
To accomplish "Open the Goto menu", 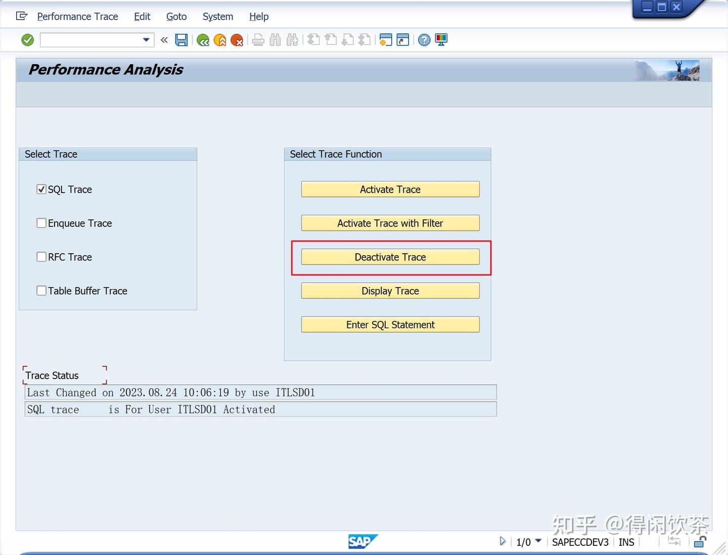I will click(x=176, y=17).
